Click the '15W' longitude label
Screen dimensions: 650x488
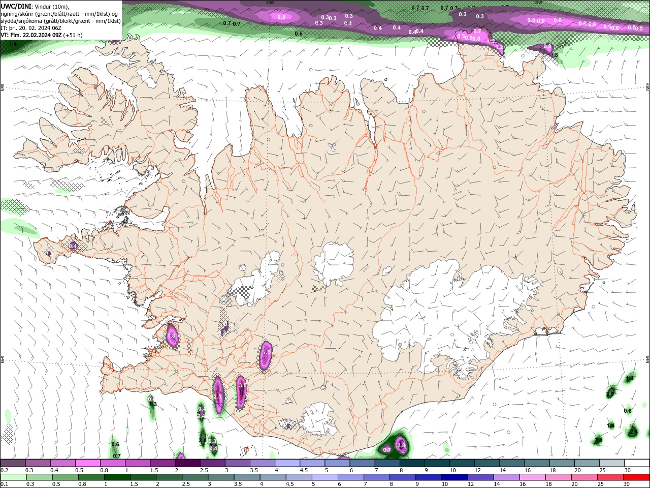click(x=538, y=3)
